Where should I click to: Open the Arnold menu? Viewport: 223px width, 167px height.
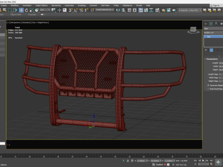click(x=139, y=6)
